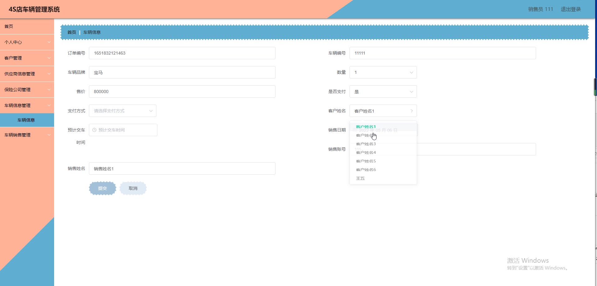This screenshot has height=286, width=597.
Task: Click the 4S店车辆管理系统 title
Action: pyautogui.click(x=34, y=9)
